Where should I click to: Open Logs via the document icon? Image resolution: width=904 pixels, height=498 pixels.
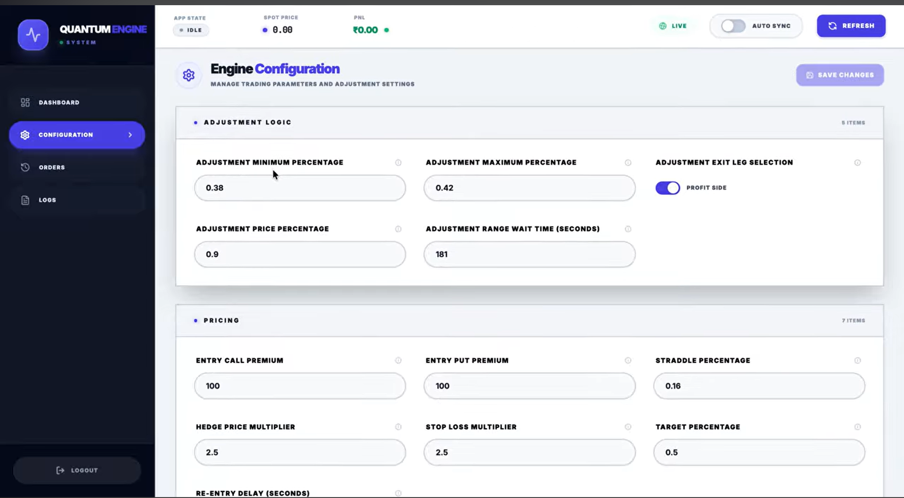[x=25, y=200]
